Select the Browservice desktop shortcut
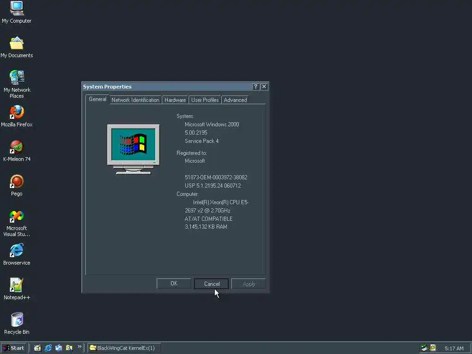This screenshot has width=472, height=354. coord(17,254)
